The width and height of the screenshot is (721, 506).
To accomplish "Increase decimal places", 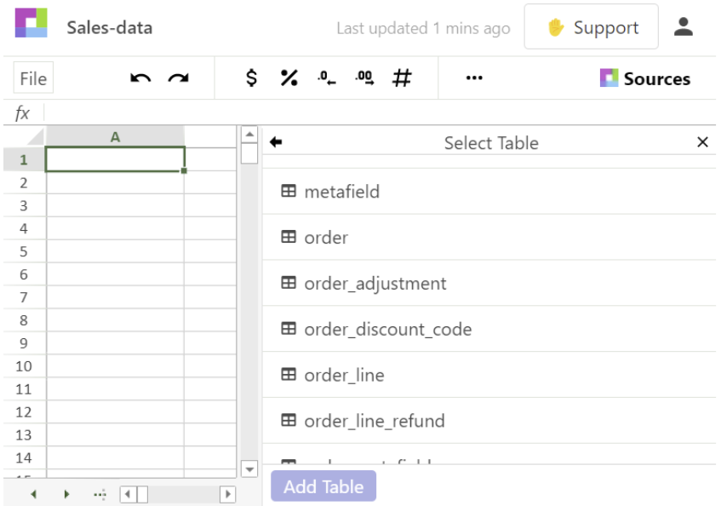I will click(362, 78).
